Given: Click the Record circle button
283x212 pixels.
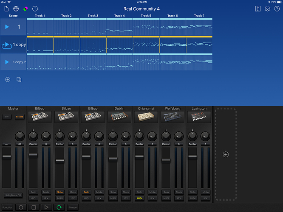Looking at the screenshot, I should tap(21, 207).
